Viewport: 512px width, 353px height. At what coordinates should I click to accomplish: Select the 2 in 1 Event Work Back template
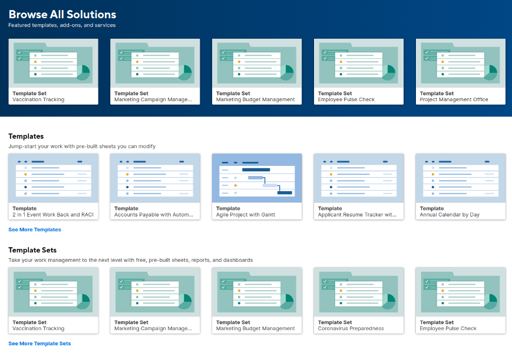point(53,185)
